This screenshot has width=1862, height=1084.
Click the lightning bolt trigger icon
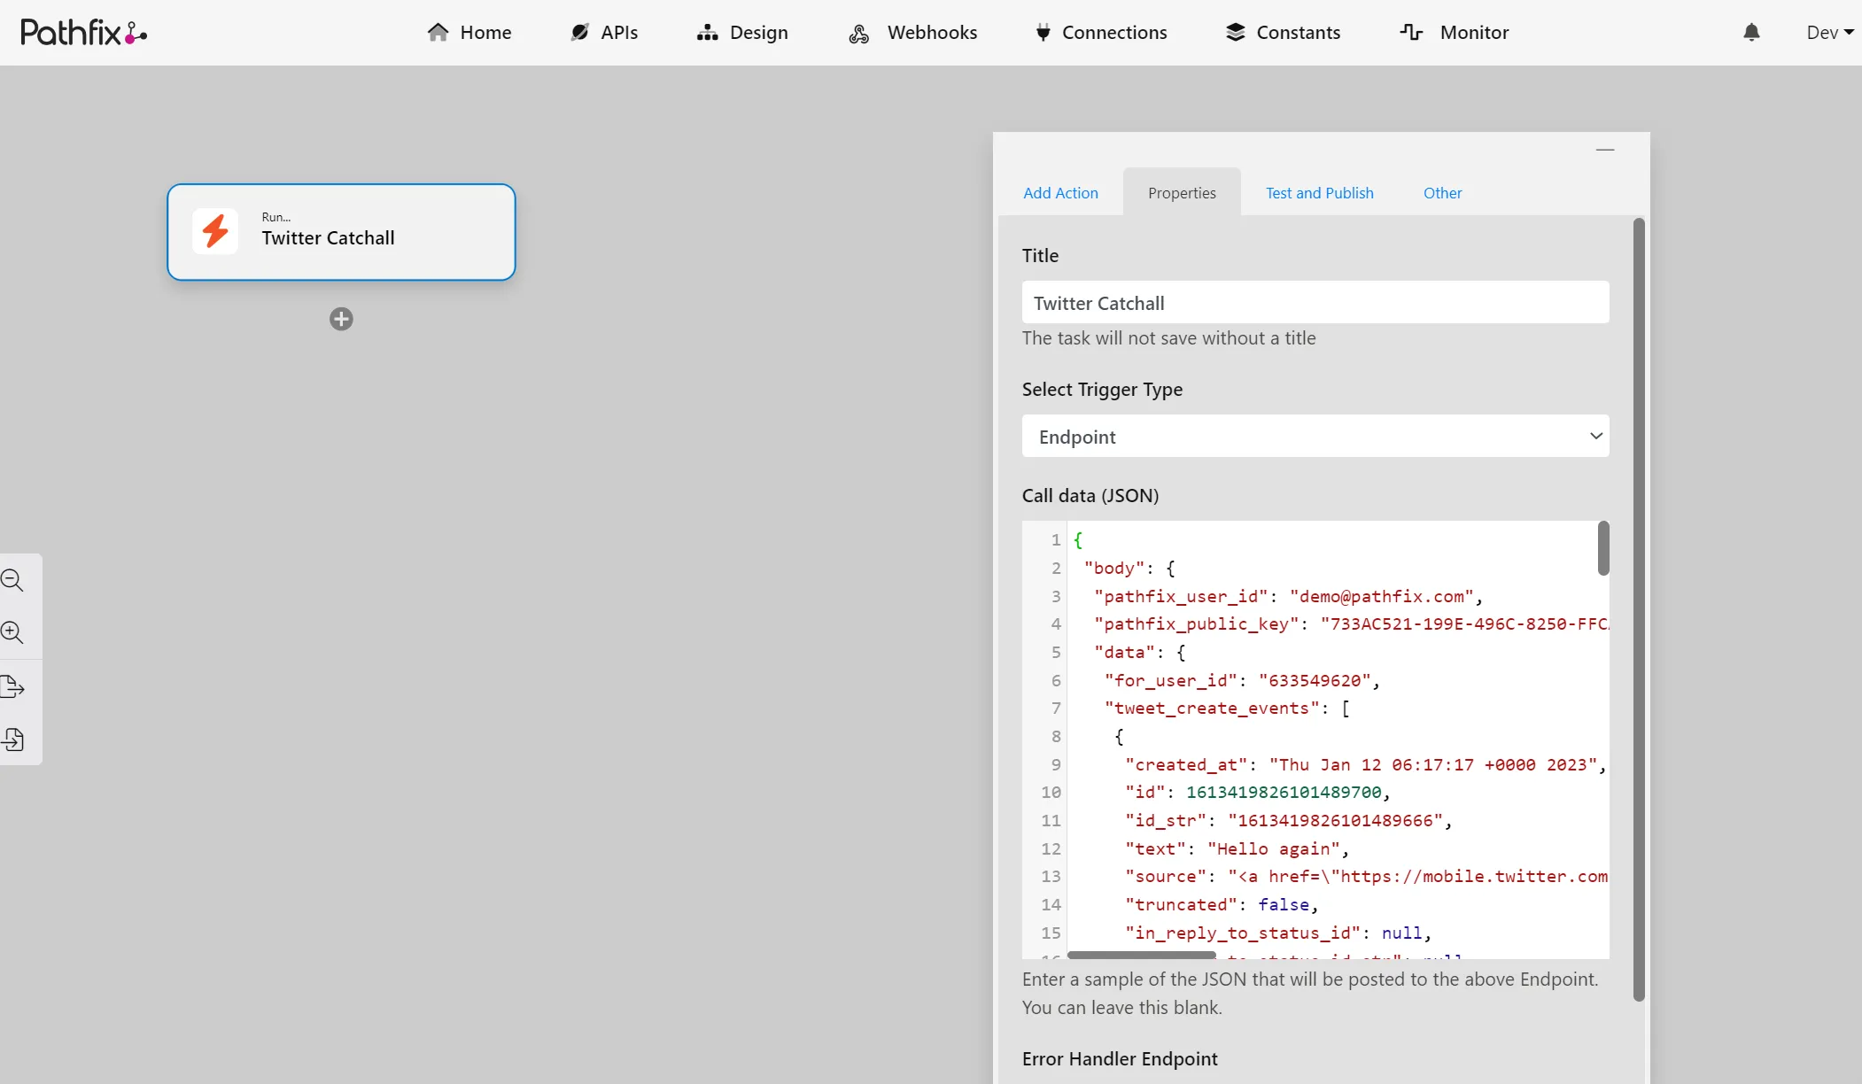point(215,232)
